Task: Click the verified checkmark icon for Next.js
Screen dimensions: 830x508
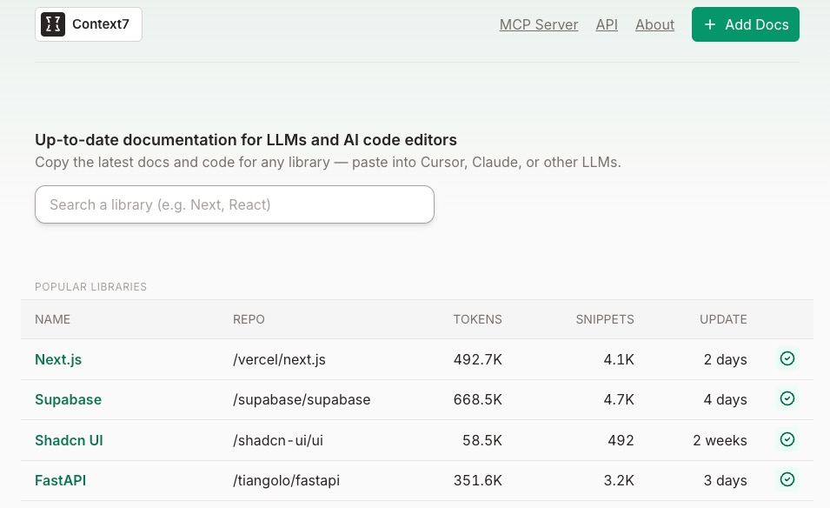Action: pyautogui.click(x=787, y=358)
